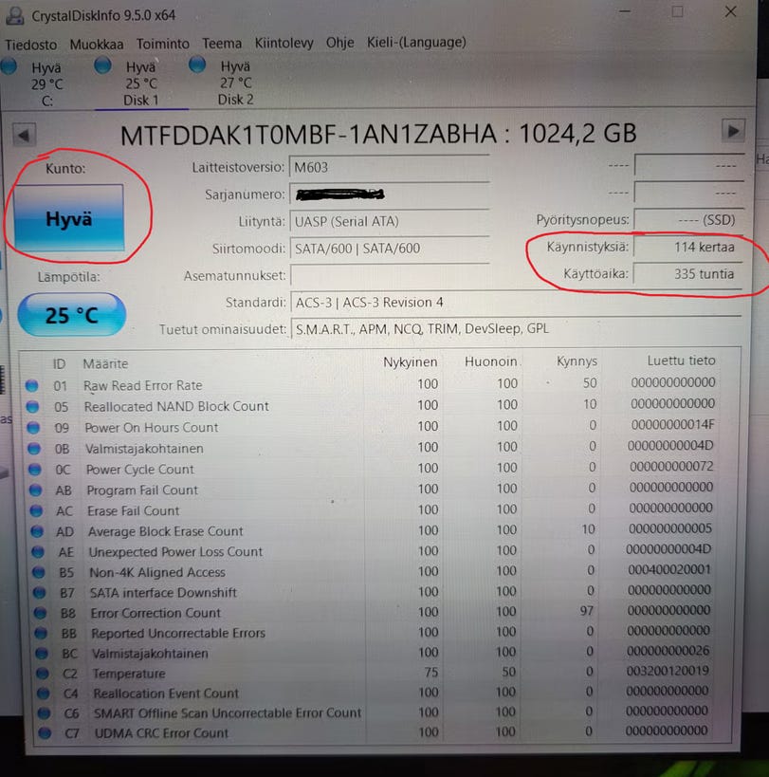Select the Power On Hours Count attribute name

pyautogui.click(x=152, y=428)
